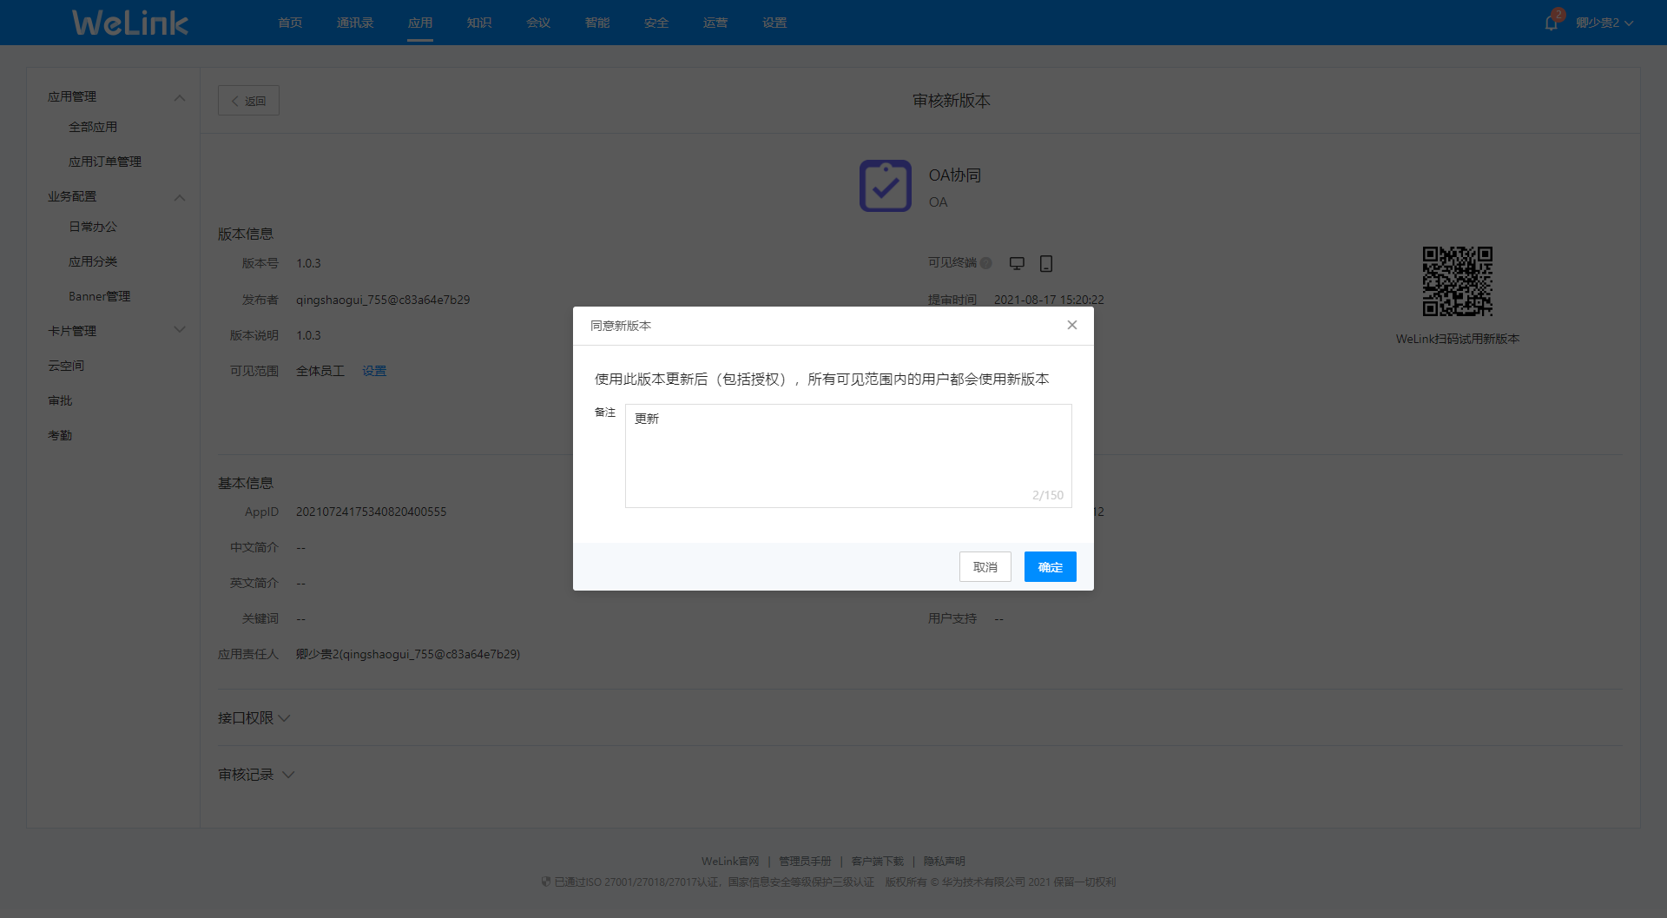
Task: Open the 设置 top navigation tab
Action: pyautogui.click(x=774, y=23)
